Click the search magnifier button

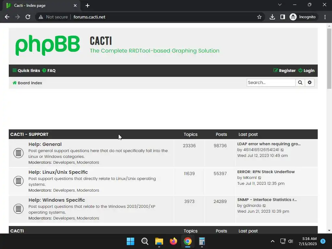[x=300, y=83]
